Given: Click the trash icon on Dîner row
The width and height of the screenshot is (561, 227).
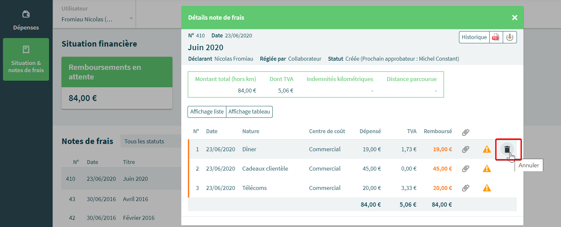Looking at the screenshot, I should (x=507, y=149).
